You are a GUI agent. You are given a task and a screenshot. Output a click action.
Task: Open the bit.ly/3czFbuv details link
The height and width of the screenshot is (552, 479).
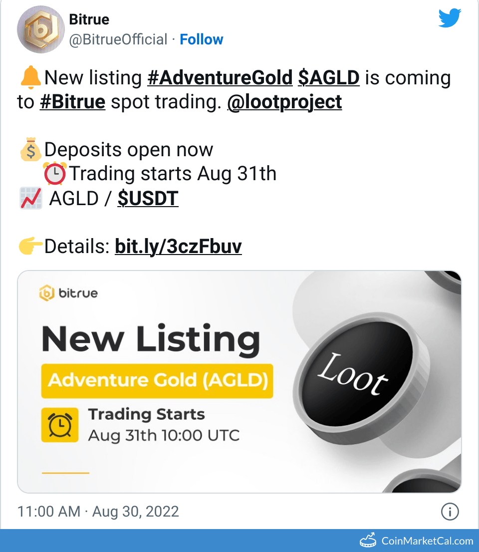[178, 246]
